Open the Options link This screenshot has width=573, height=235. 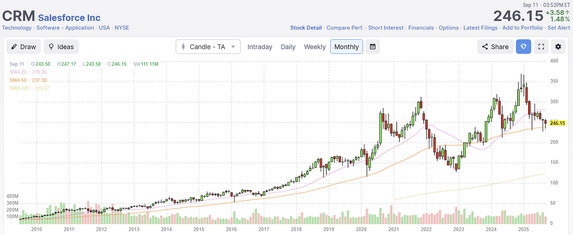pos(449,28)
